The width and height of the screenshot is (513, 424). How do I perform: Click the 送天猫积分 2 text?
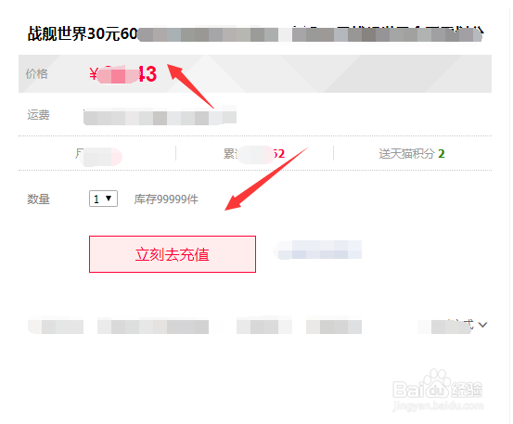[x=412, y=153]
